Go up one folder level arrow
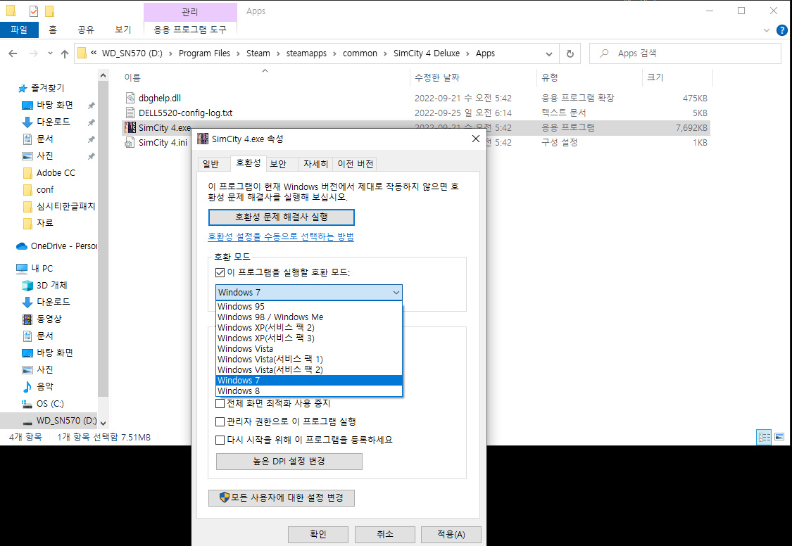The width and height of the screenshot is (792, 546). [65, 53]
